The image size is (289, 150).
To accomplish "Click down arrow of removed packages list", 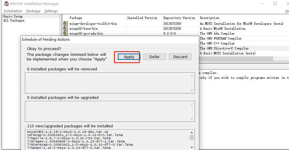I will click(x=192, y=90).
